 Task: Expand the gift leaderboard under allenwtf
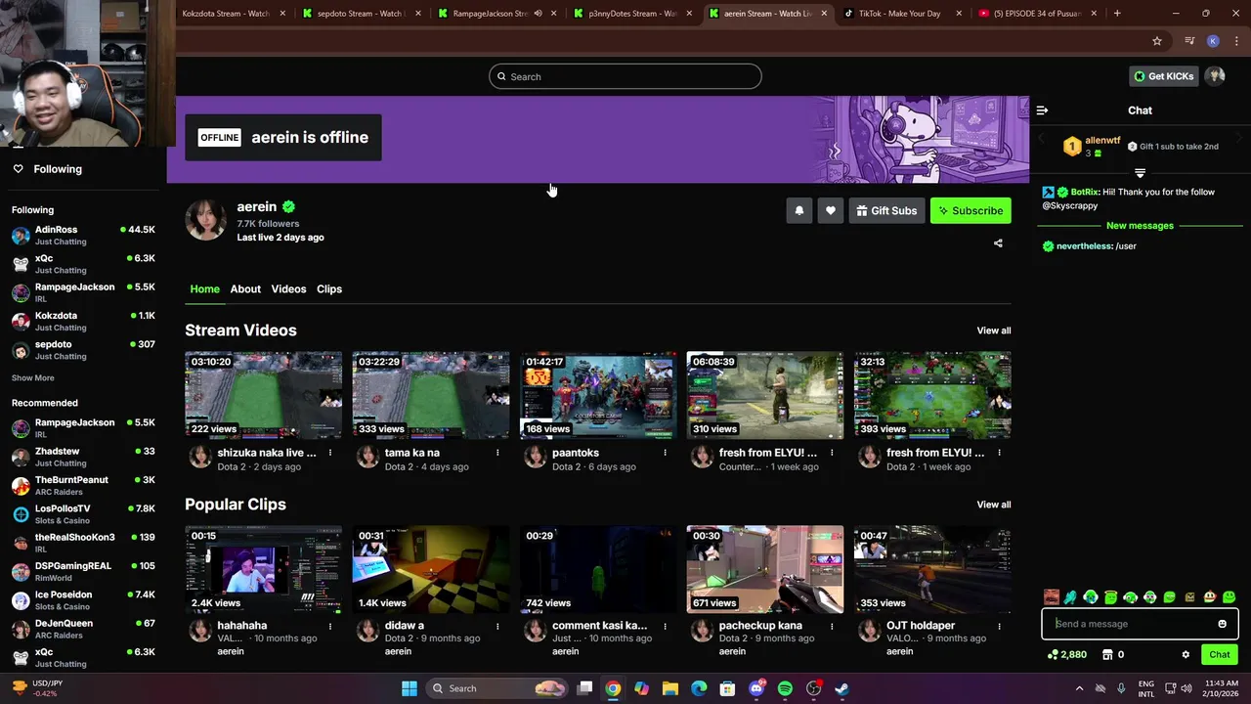click(x=1140, y=173)
